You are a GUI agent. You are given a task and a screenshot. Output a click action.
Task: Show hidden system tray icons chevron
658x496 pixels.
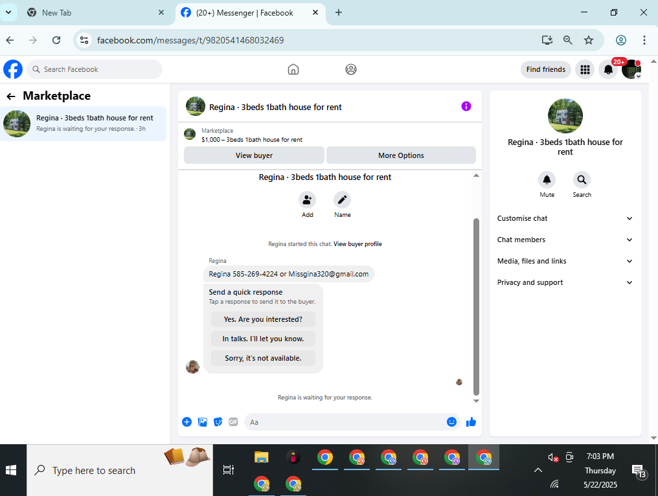(x=538, y=470)
